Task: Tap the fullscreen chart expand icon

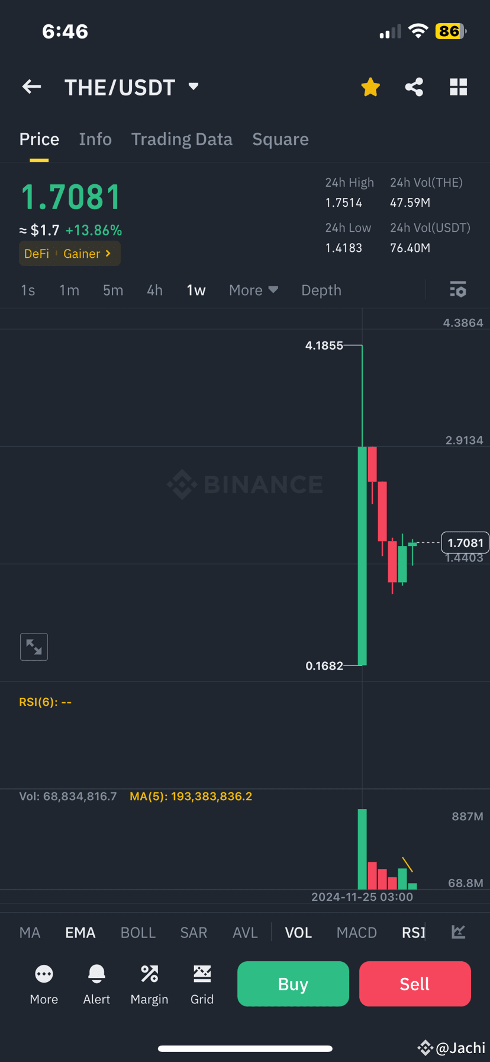Action: (x=34, y=647)
